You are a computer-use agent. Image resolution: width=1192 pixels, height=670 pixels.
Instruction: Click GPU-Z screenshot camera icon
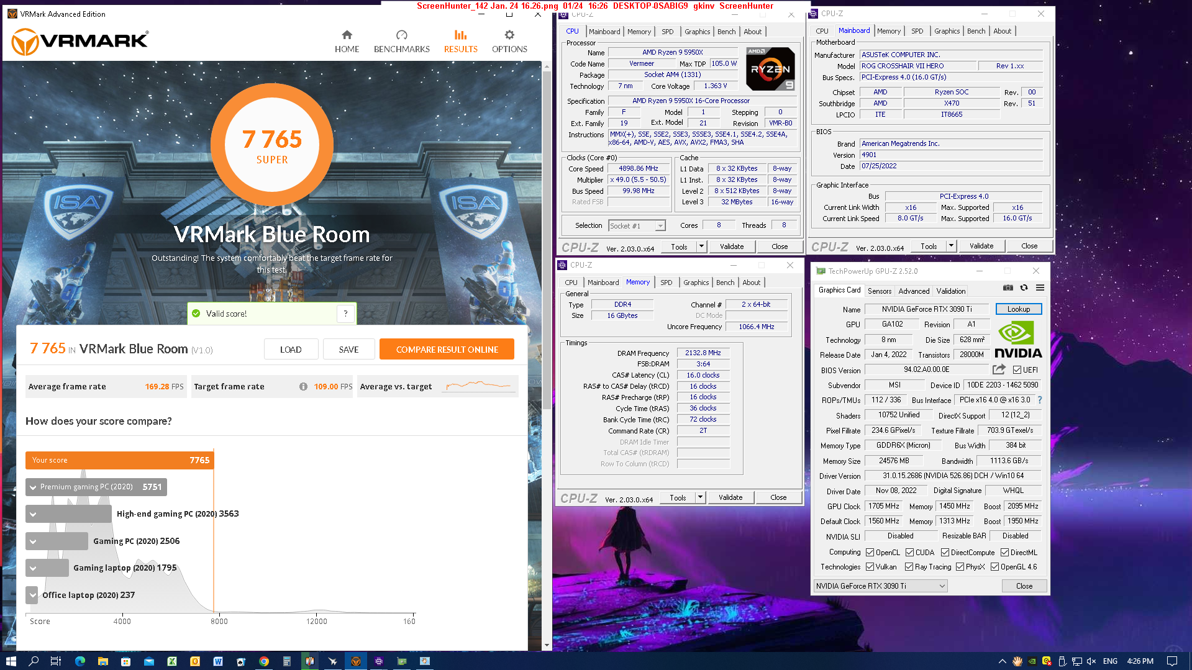pos(1008,287)
